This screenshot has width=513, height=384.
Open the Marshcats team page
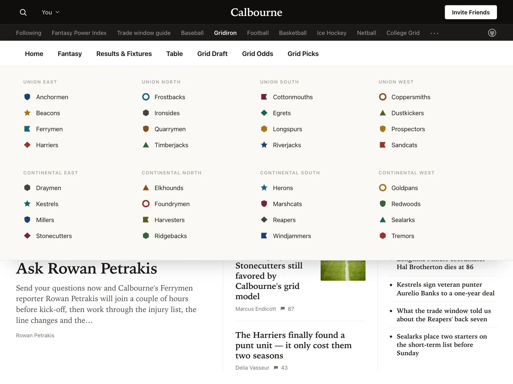[x=287, y=204]
